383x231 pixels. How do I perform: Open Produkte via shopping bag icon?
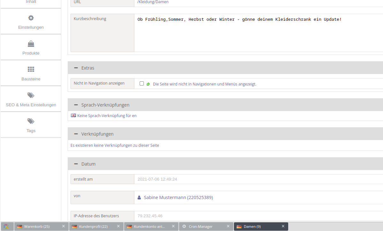click(x=31, y=44)
